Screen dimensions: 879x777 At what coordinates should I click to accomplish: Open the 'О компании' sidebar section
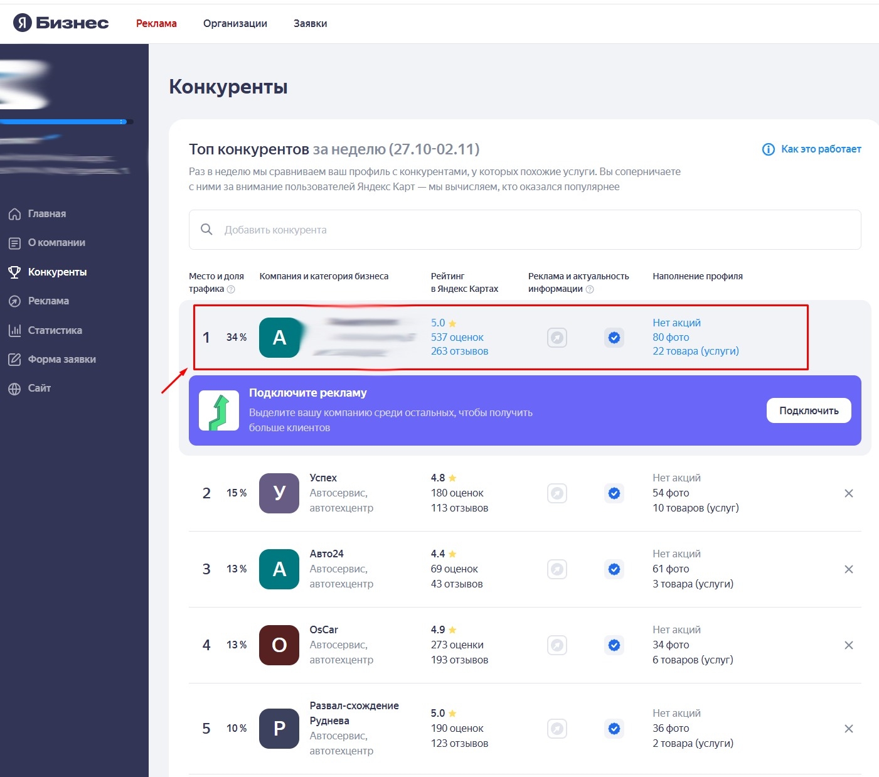point(56,243)
